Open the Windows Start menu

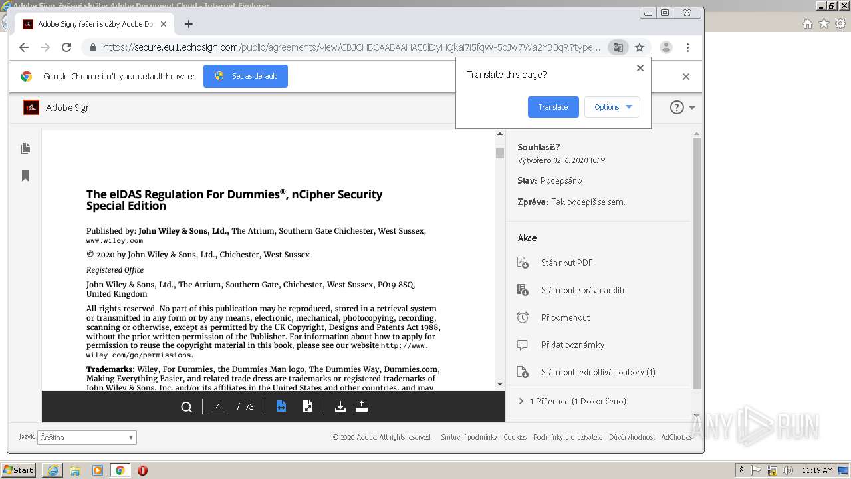coord(18,470)
